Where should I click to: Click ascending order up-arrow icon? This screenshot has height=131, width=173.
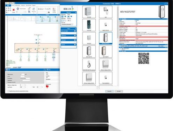(69, 16)
